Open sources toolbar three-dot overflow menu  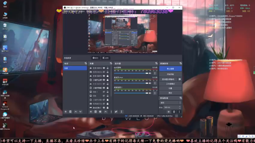coord(111,112)
